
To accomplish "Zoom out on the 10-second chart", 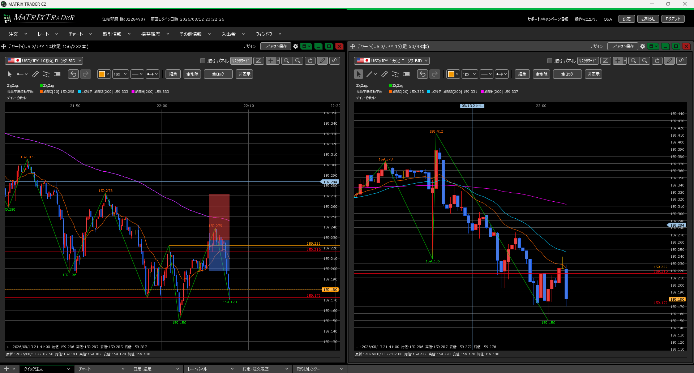I will [x=298, y=61].
